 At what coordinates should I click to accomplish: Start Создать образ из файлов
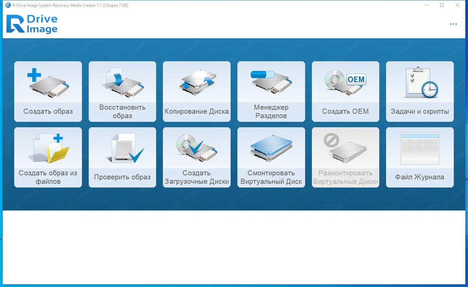click(48, 157)
